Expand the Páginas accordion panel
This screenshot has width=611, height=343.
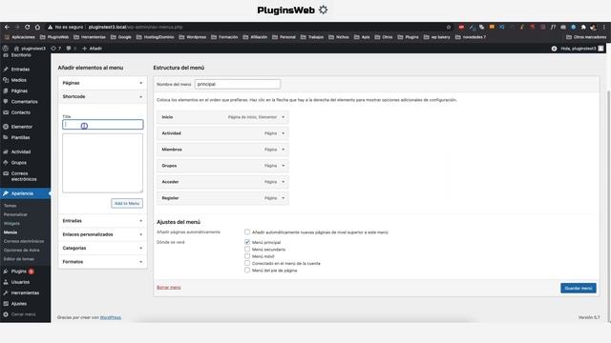pos(102,83)
